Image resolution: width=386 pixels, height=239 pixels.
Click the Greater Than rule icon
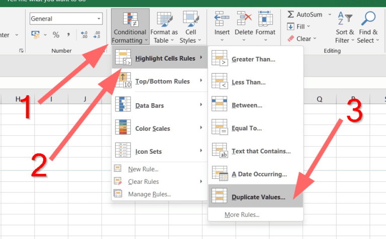coord(220,58)
